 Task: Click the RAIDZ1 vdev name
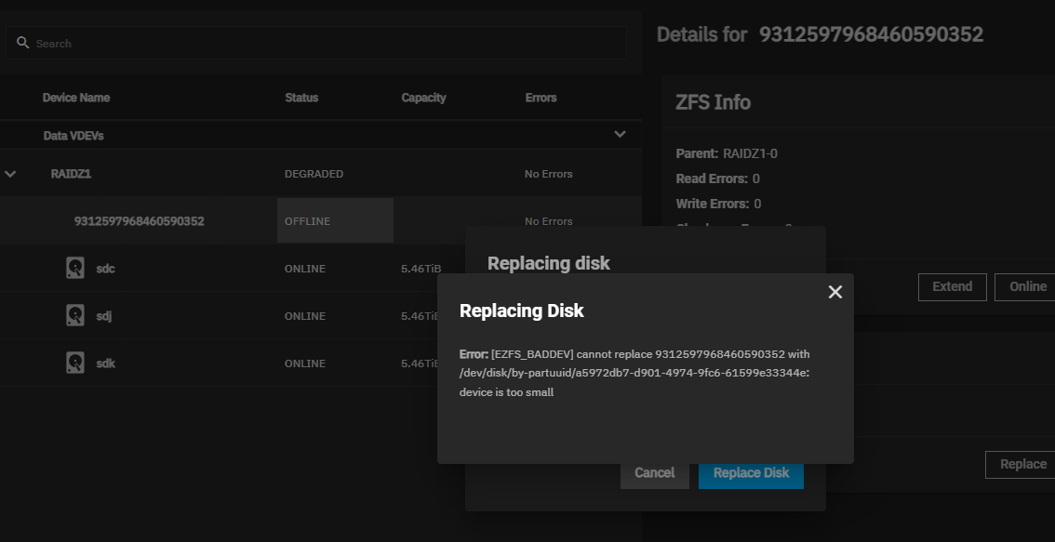[x=71, y=174]
